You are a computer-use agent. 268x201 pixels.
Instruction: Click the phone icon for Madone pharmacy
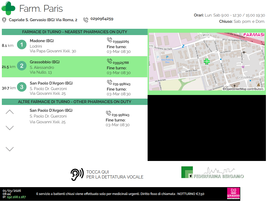pos(109,40)
